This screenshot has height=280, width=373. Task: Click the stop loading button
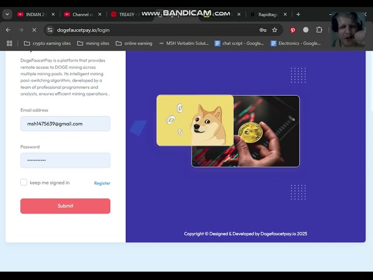(34, 30)
